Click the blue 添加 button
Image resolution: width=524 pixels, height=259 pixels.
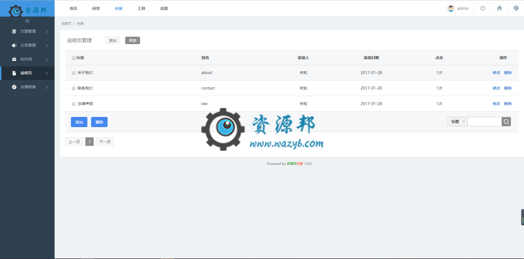pyautogui.click(x=79, y=122)
